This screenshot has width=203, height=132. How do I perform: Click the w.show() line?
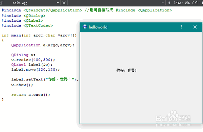22,85
